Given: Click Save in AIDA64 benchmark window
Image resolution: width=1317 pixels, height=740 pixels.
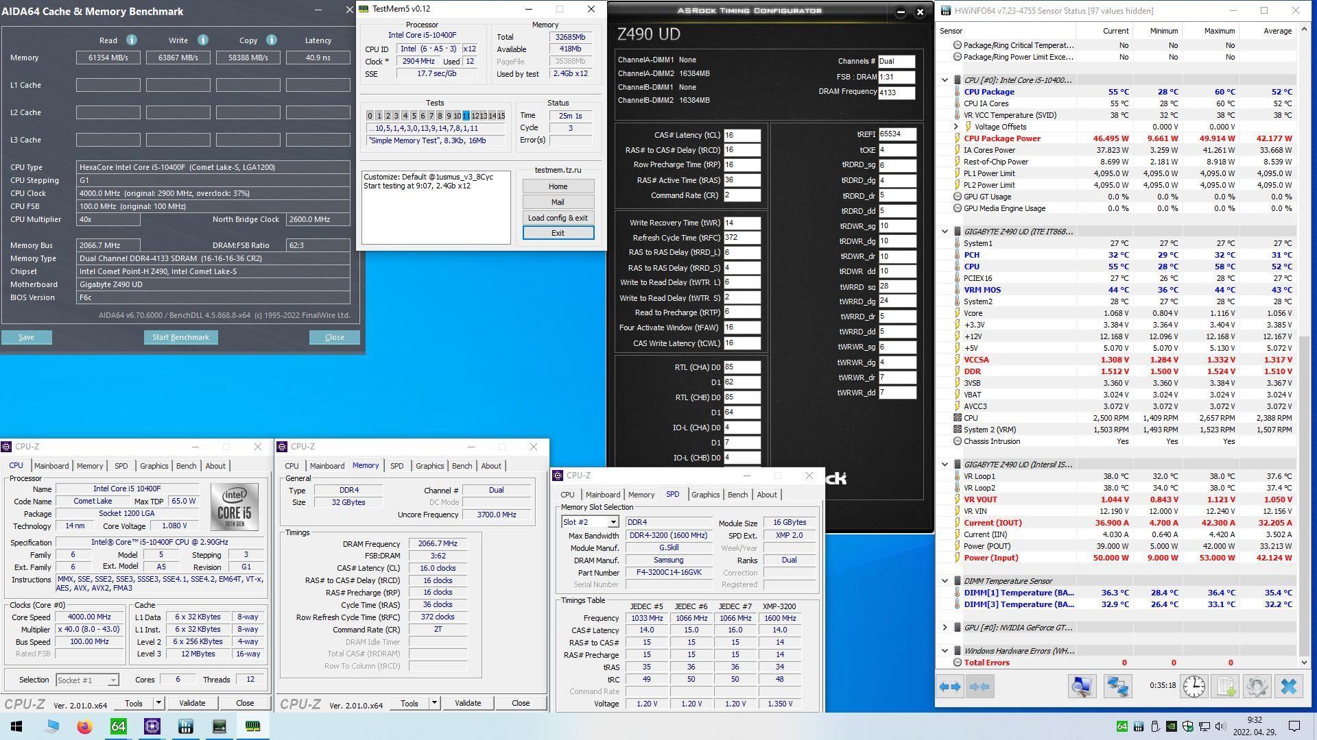Looking at the screenshot, I should point(26,337).
